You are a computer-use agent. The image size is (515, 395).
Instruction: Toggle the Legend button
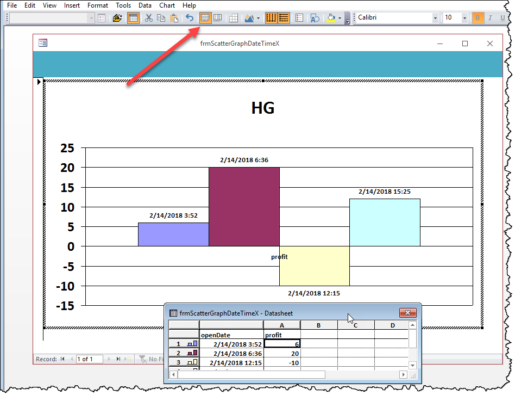tap(299, 18)
